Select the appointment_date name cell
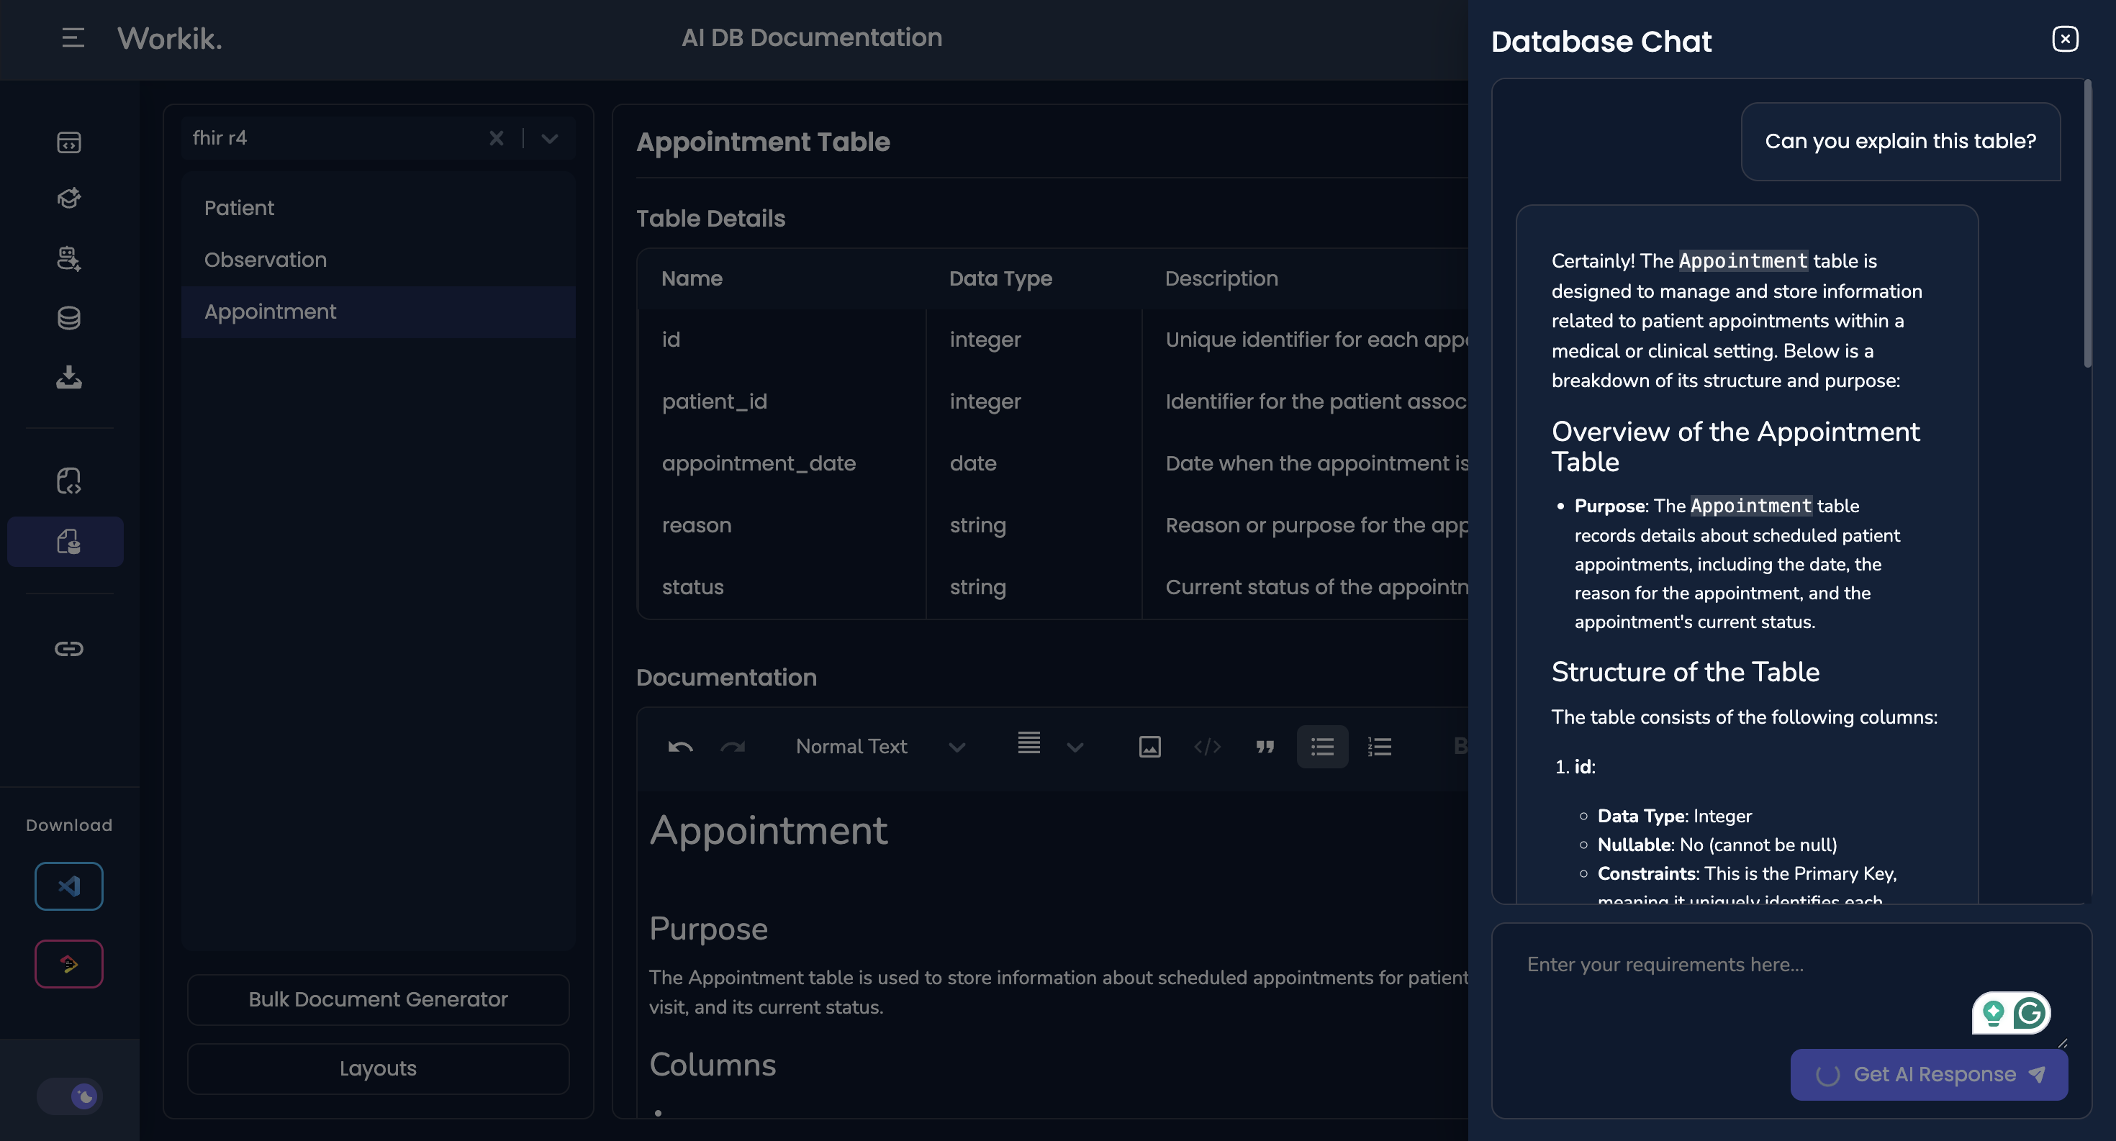 pyautogui.click(x=781, y=463)
